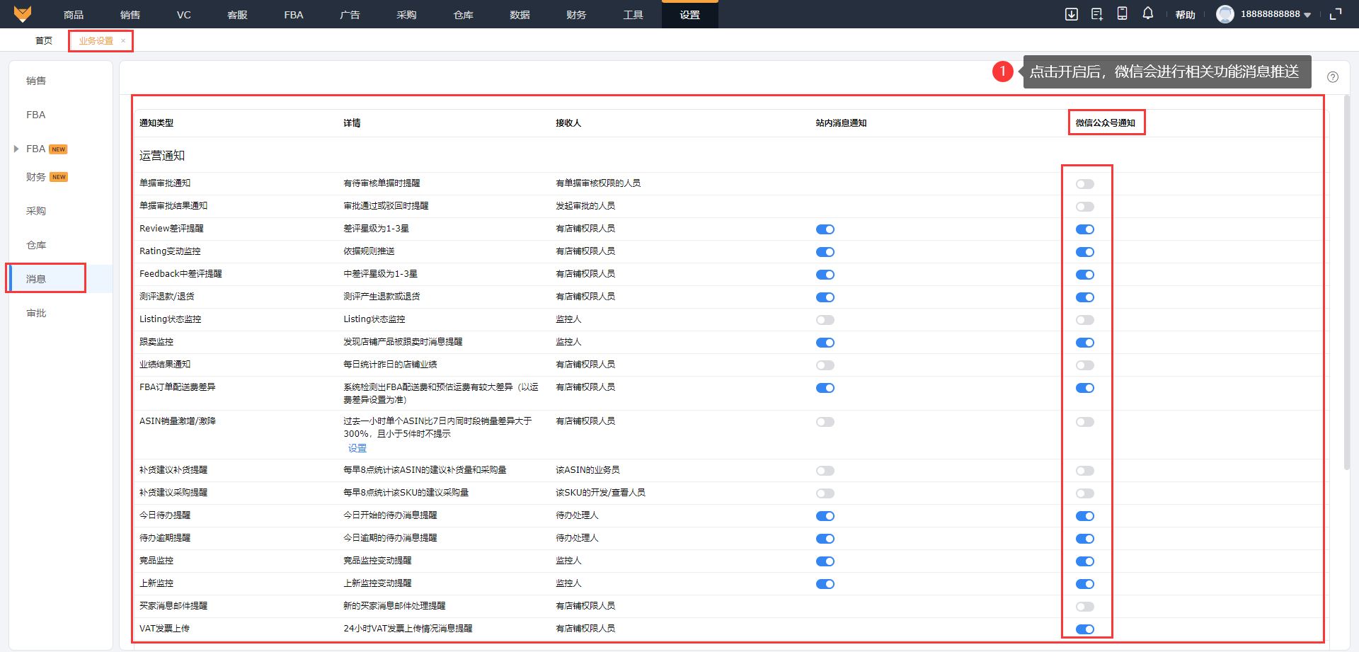Click the fox logo in top-left

click(x=23, y=14)
